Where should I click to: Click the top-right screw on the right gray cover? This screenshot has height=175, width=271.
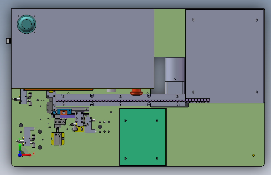point(257,20)
